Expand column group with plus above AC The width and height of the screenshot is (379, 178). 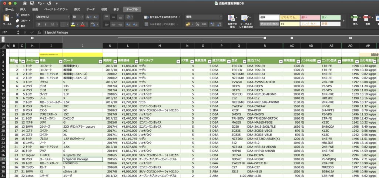(x=292, y=38)
